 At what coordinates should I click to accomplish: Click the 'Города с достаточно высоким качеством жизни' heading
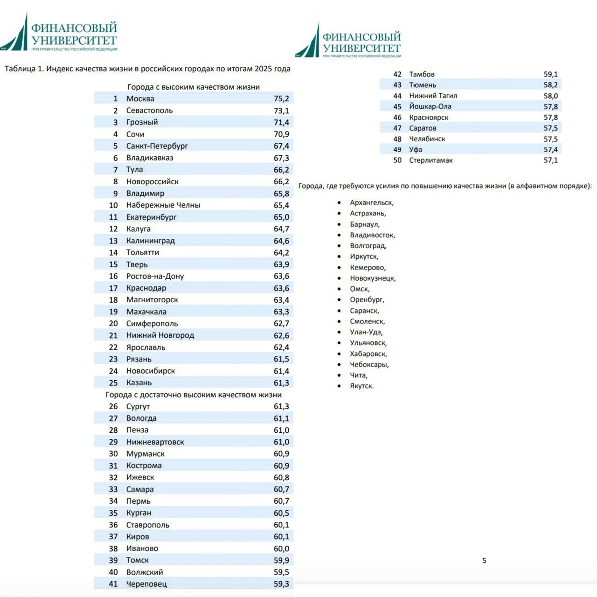click(x=193, y=395)
